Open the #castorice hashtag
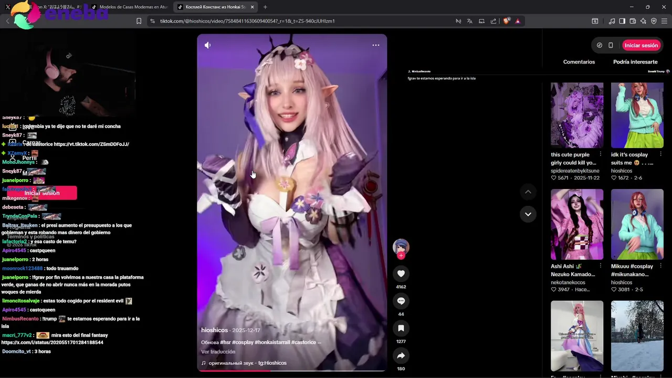 point(303,342)
